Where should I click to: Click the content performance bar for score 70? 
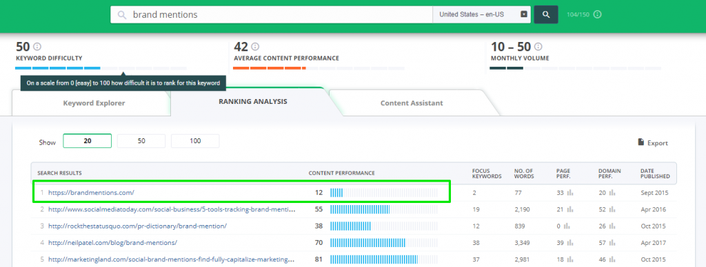(383, 243)
